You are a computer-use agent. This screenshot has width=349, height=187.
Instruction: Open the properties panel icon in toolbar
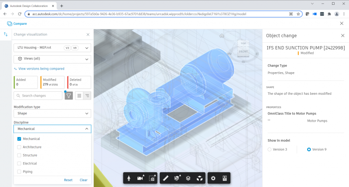(224, 178)
